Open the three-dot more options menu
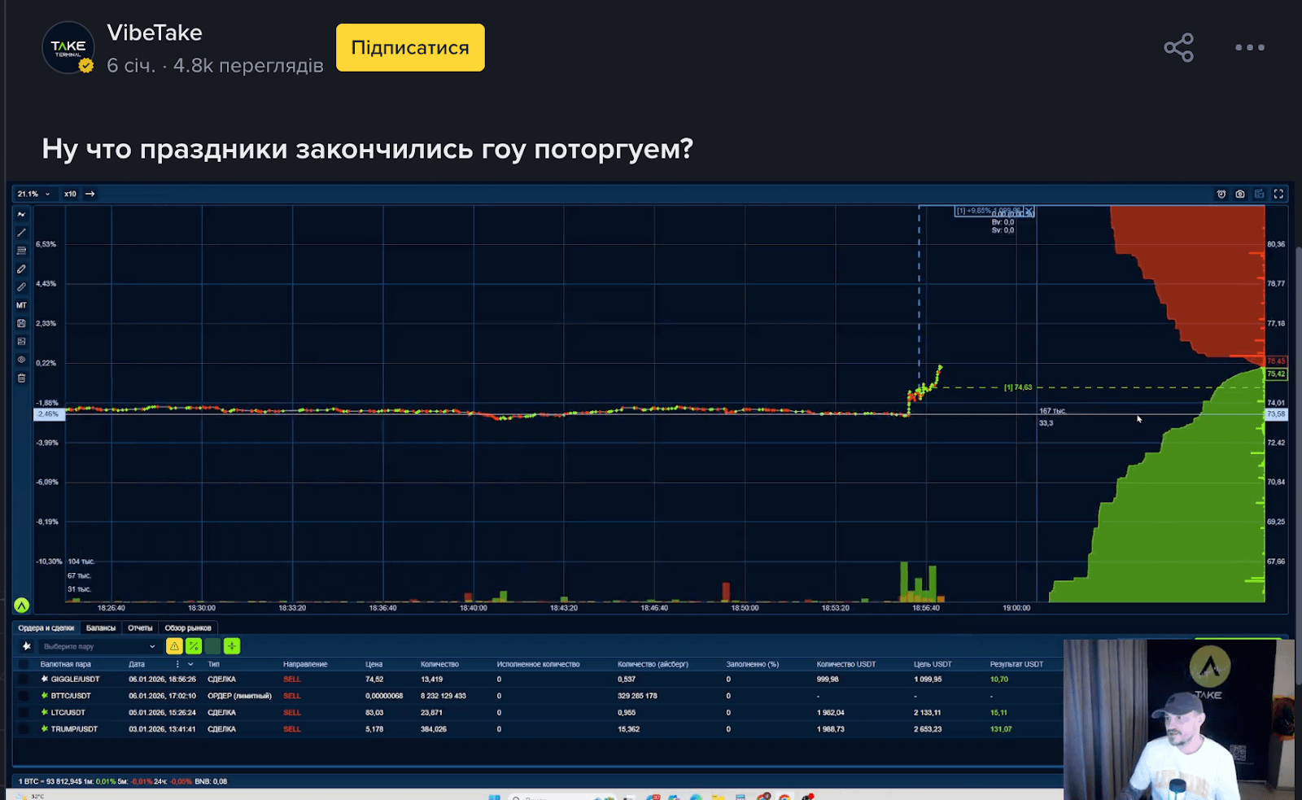This screenshot has height=800, width=1302. tap(1250, 47)
